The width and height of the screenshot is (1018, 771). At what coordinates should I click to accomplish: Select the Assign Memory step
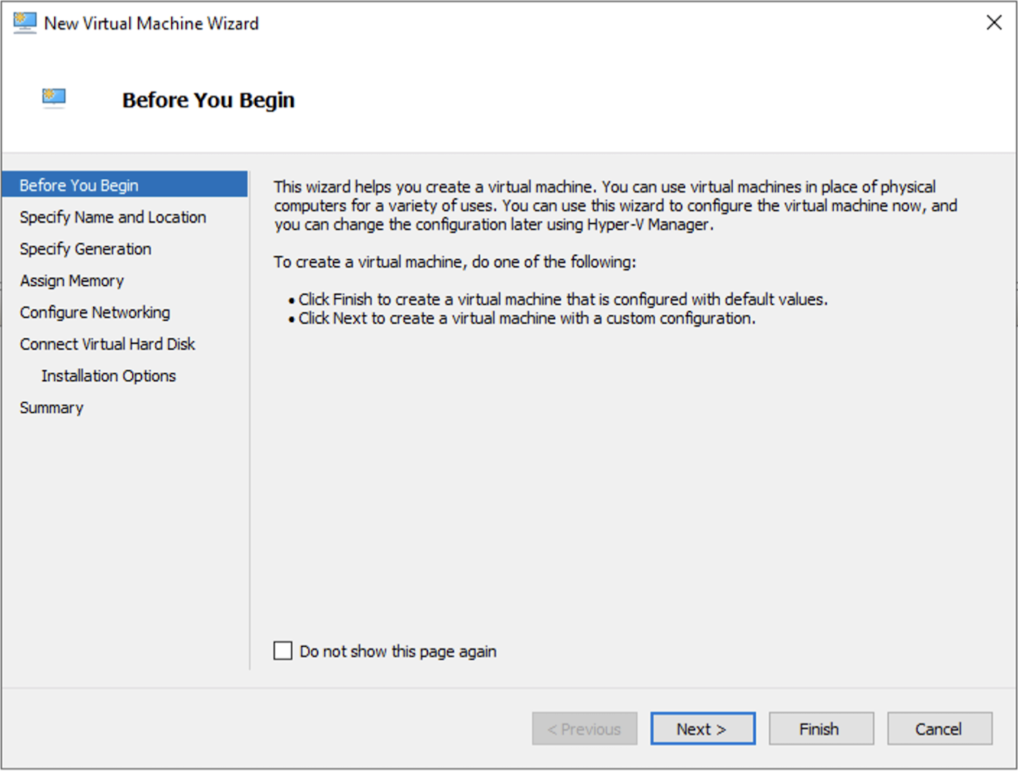tap(71, 280)
